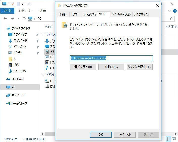Click the 名前 column header
The height and width of the screenshot is (142, 178).
pyautogui.click(x=48, y=27)
